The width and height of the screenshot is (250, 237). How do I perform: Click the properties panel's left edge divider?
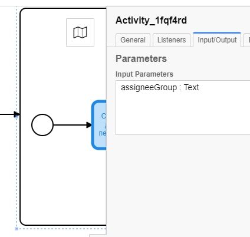(x=107, y=122)
